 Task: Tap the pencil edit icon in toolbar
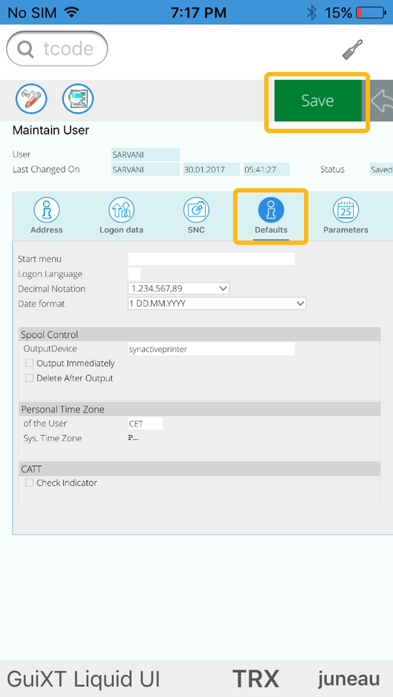[x=31, y=99]
